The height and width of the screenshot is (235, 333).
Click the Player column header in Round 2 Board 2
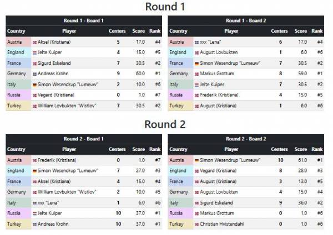pyautogui.click(x=231, y=149)
